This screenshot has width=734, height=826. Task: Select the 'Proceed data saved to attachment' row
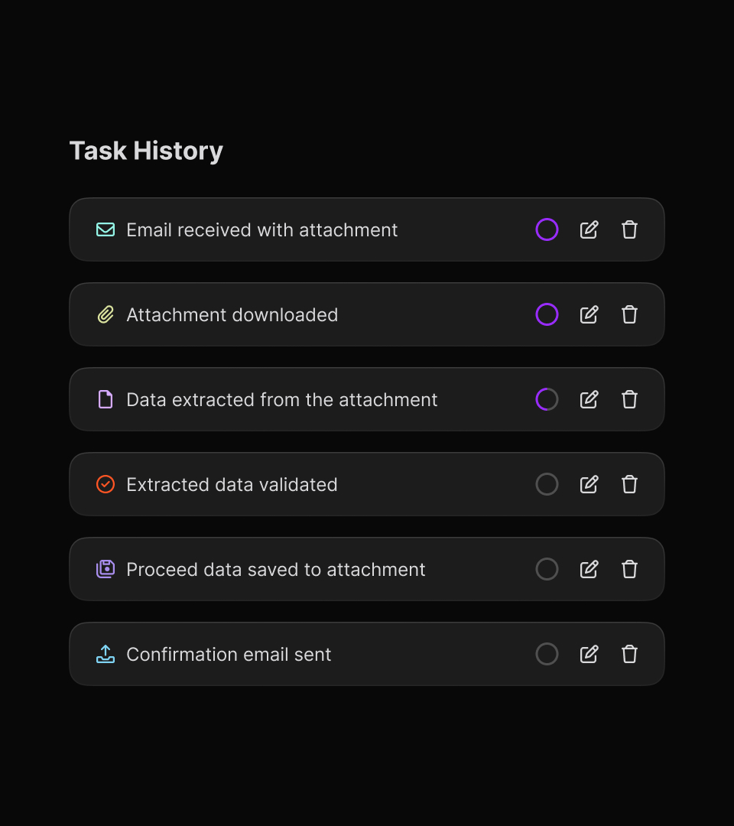tap(306, 569)
